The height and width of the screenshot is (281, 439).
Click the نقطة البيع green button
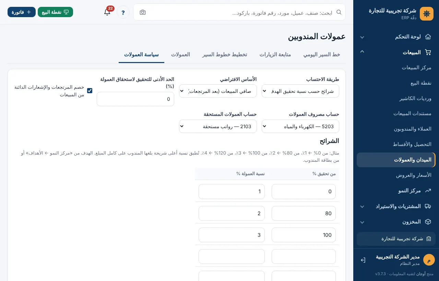(x=55, y=12)
